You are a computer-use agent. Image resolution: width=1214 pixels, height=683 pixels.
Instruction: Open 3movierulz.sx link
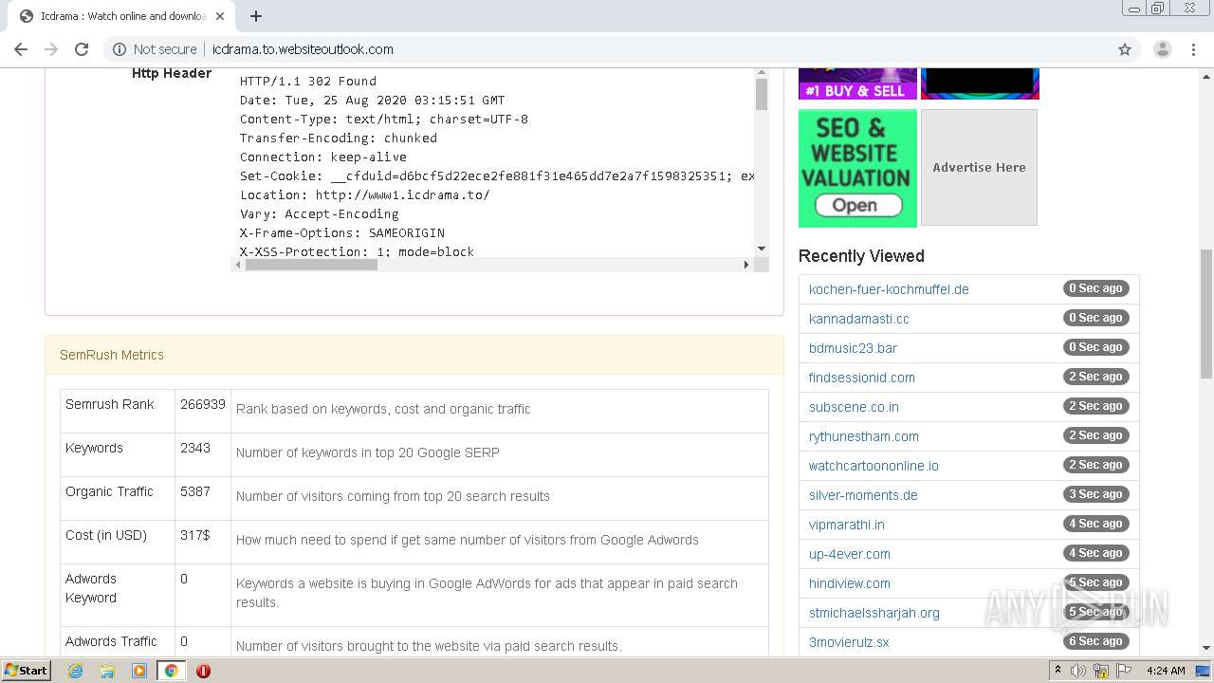tap(849, 642)
